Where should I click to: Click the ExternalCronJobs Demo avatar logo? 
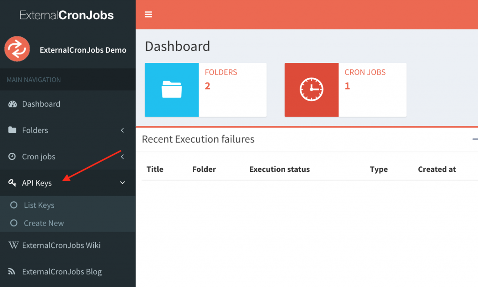(17, 49)
